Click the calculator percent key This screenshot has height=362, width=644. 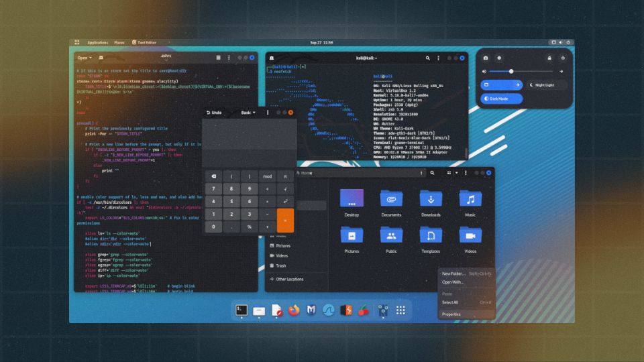coord(250,227)
